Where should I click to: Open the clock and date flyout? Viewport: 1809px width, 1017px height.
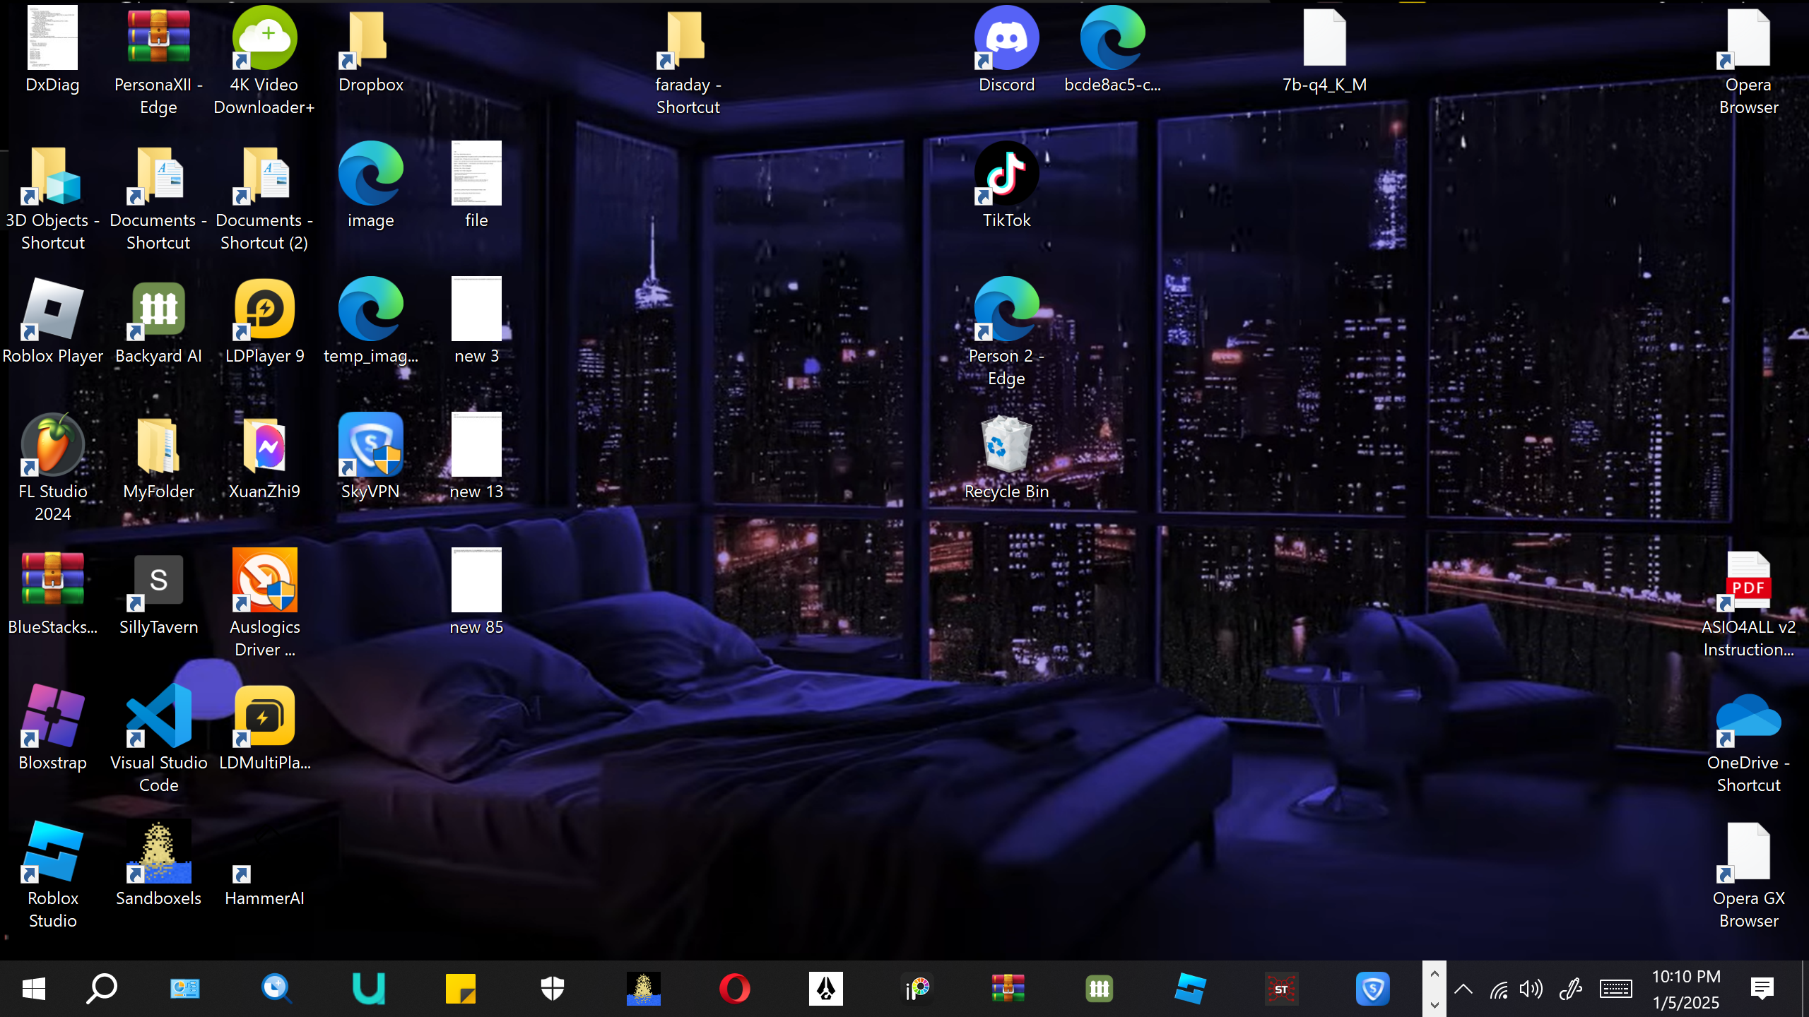tap(1686, 989)
